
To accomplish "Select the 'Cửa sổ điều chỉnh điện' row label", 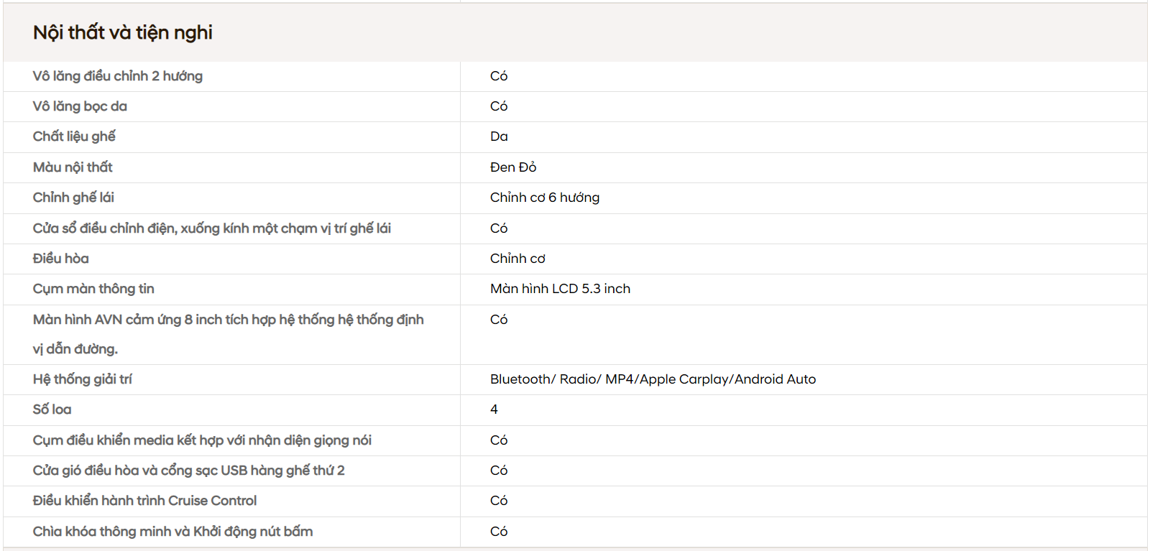I will coord(212,228).
